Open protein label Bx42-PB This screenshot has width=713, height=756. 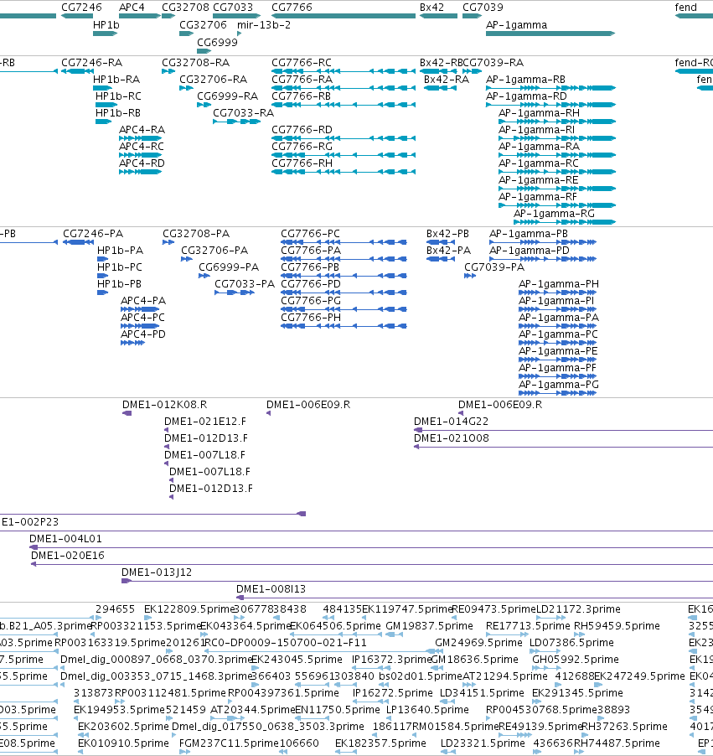(x=447, y=234)
